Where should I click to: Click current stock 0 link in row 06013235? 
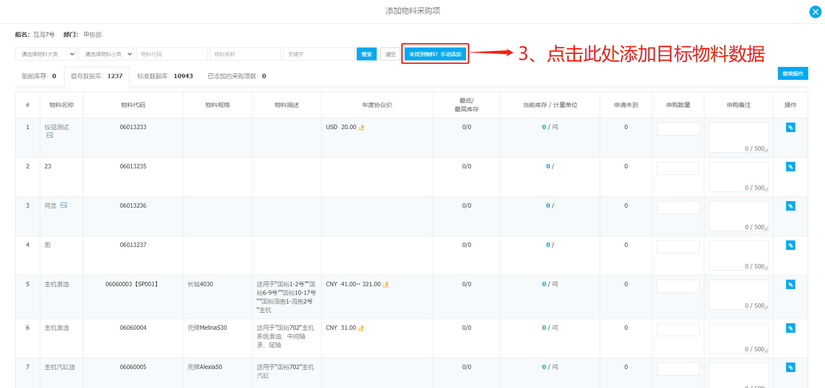point(548,166)
